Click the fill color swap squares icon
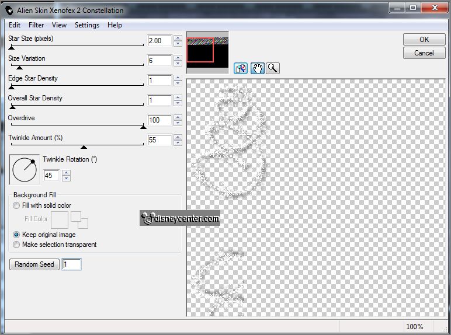 79,220
